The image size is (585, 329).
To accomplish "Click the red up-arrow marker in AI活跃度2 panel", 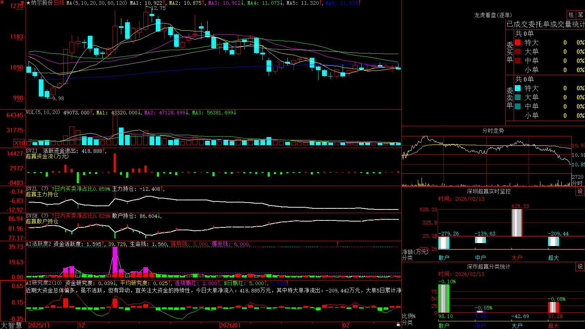I will click(337, 243).
